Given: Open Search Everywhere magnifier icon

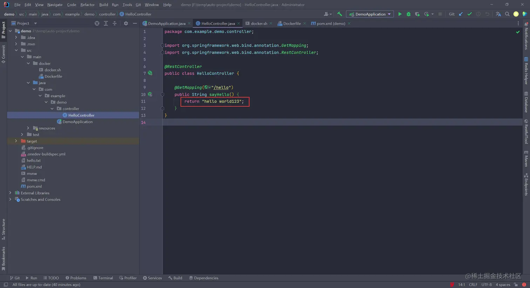Looking at the screenshot, I should [507, 14].
